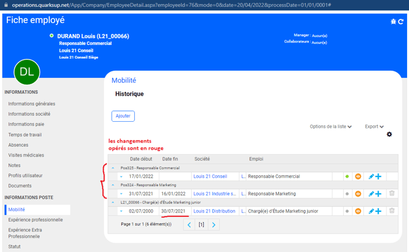The height and width of the screenshot is (252, 409).
Task: Sort by Date début column header
Action: [x=141, y=159]
